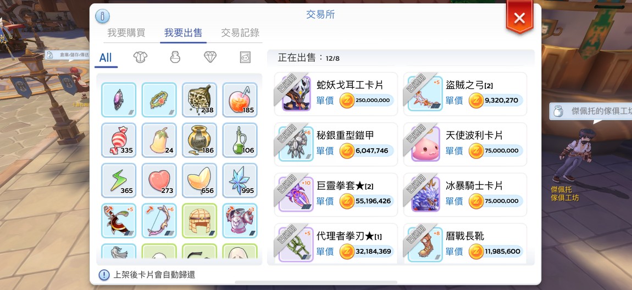632x290 pixels.
Task: Select the pink heart item with 273
Action: (159, 180)
